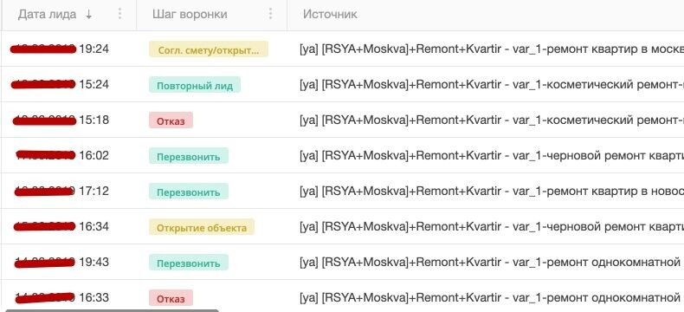Open three-dot menu of Дата лида column
The height and width of the screenshot is (312, 684).
pyautogui.click(x=119, y=14)
